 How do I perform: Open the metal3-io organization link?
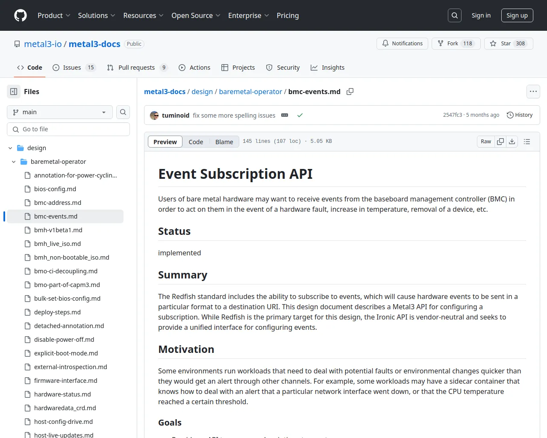click(43, 44)
